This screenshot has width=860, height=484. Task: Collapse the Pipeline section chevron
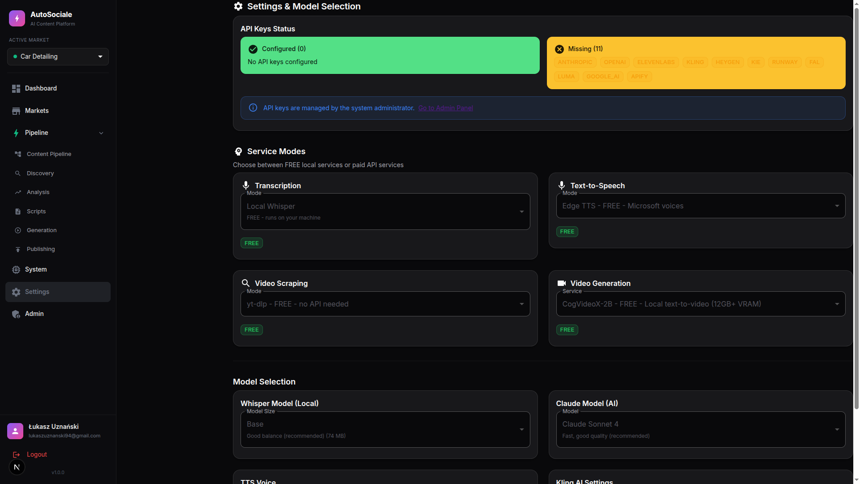[101, 133]
